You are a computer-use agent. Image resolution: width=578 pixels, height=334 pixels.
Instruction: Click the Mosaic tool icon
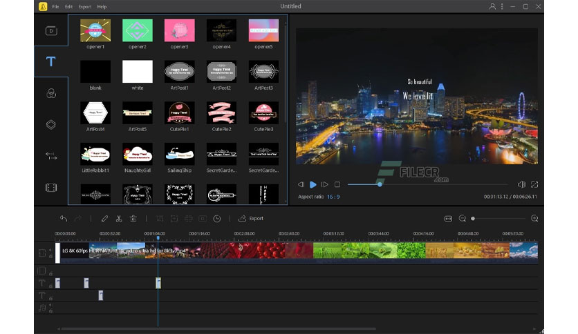tap(188, 219)
